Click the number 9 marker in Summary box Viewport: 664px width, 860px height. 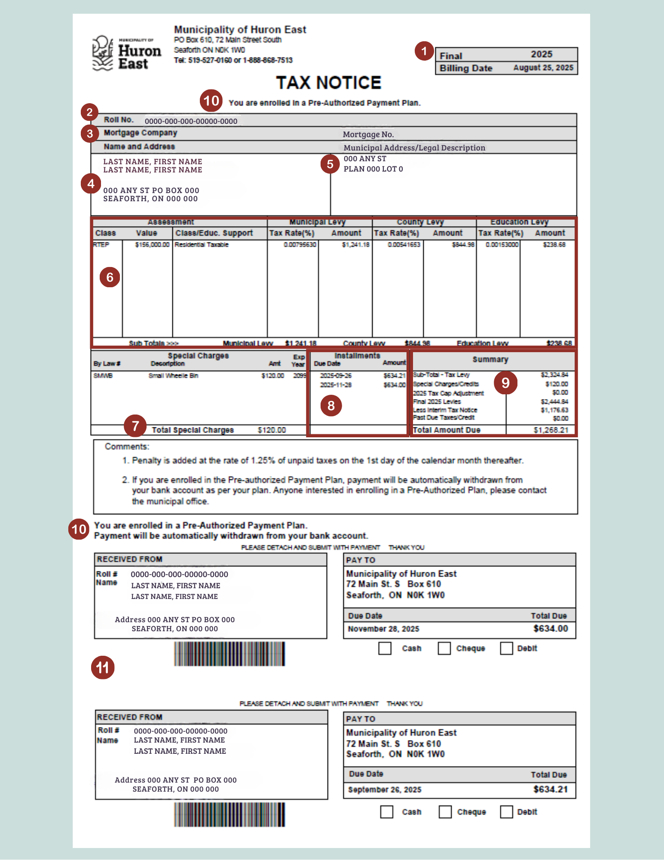click(505, 382)
